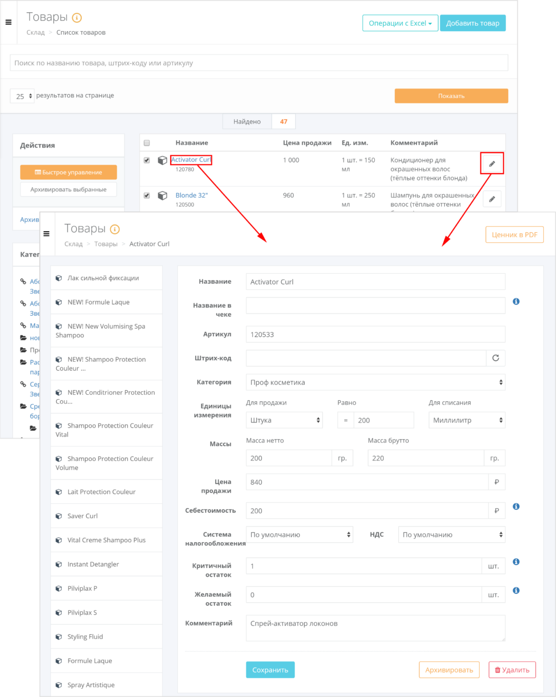Focus the product search field
Image resolution: width=556 pixels, height=697 pixels.
coord(259,63)
